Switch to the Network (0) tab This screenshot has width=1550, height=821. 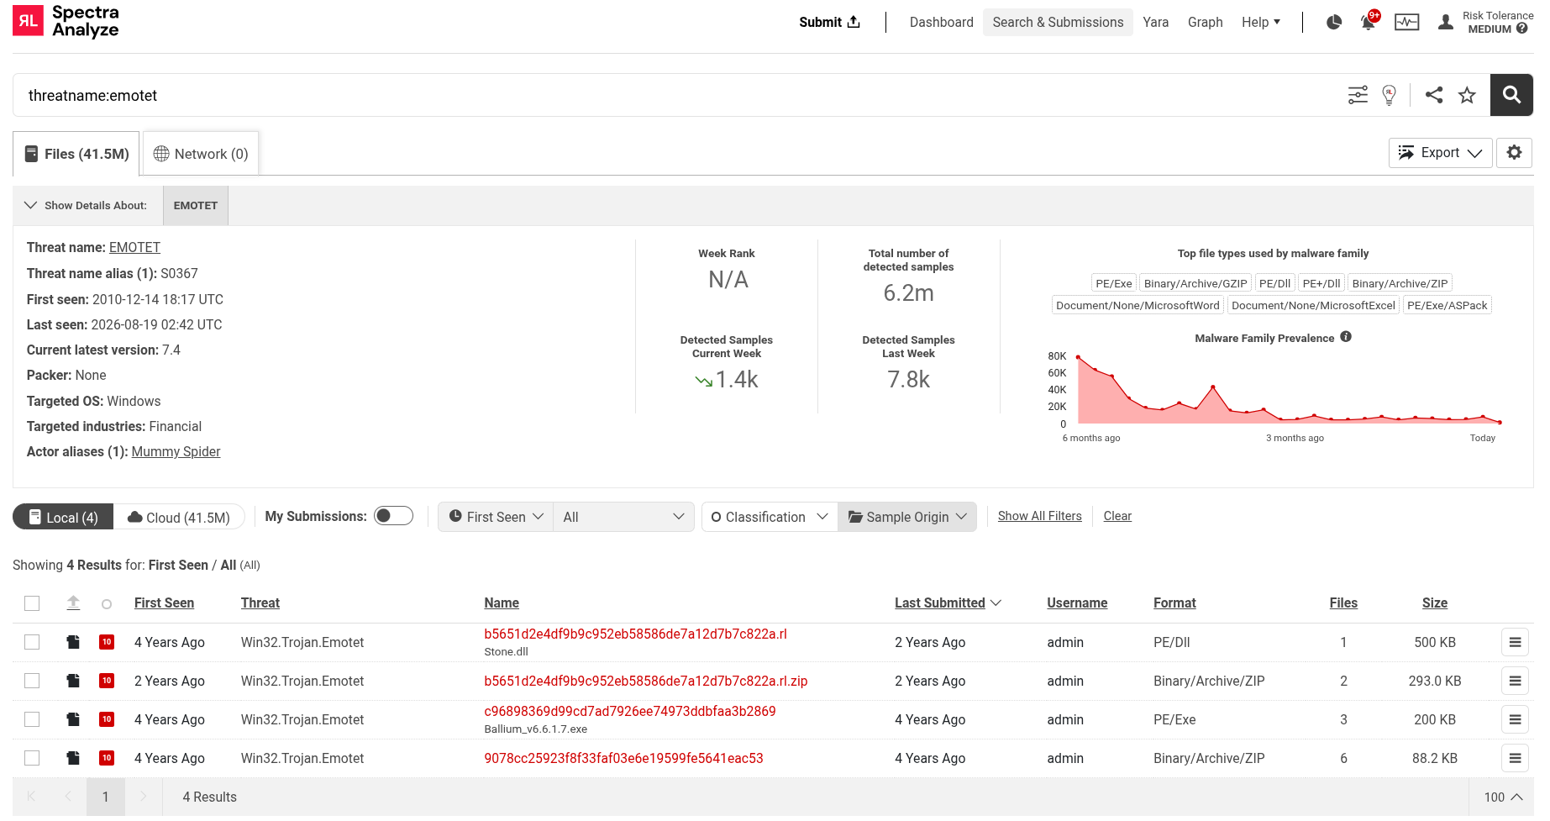[201, 154]
